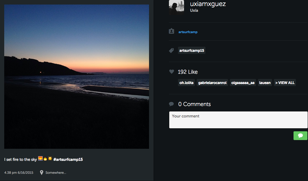Viewport: 308px width, 181px height.
Task: Click the comment speech bubble icon
Action: click(x=171, y=104)
